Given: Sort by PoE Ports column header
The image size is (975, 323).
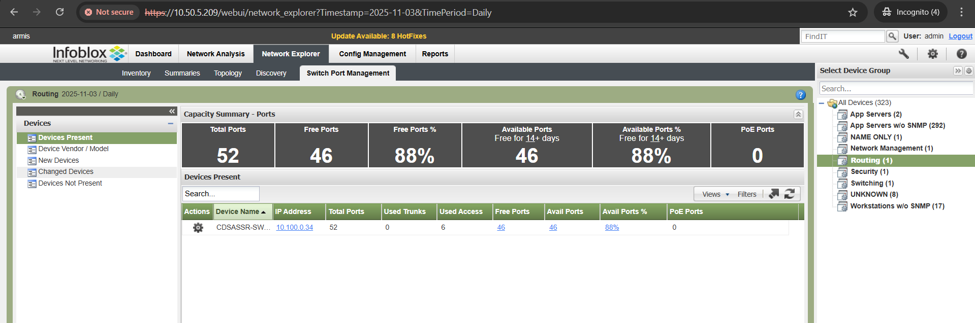Looking at the screenshot, I should [x=733, y=211].
